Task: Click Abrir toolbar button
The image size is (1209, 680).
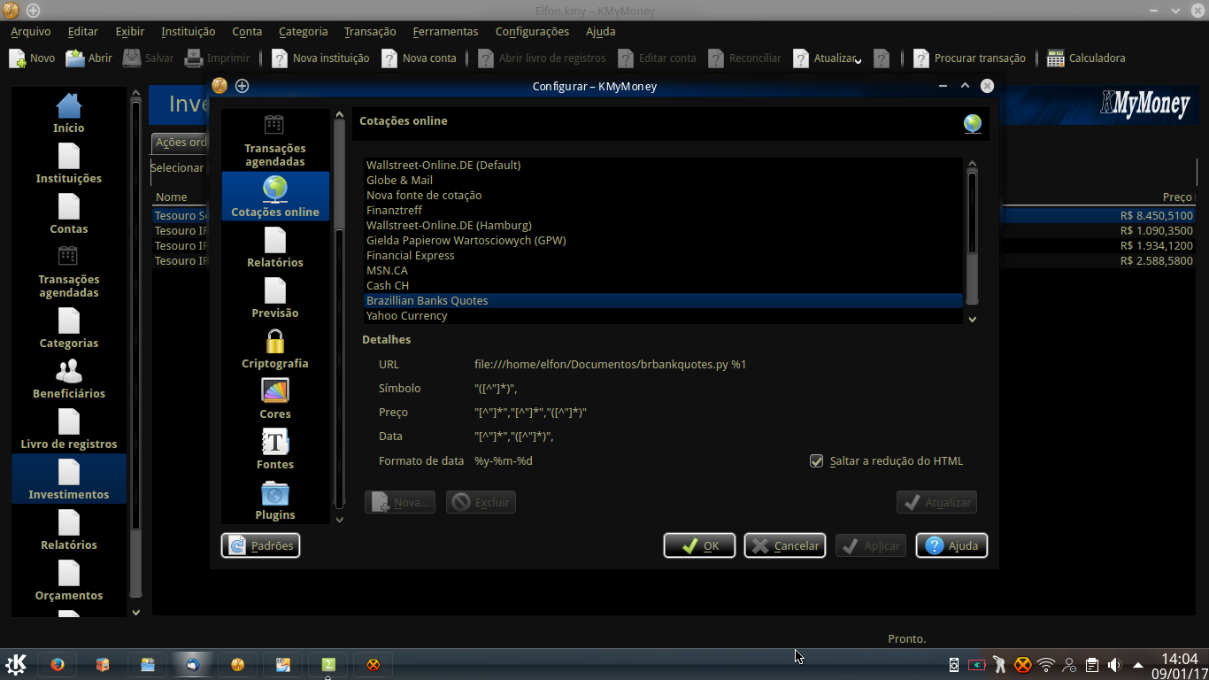Action: tap(89, 58)
